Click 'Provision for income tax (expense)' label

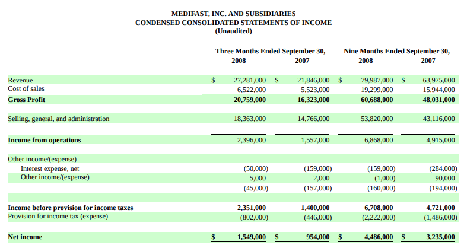click(x=58, y=216)
